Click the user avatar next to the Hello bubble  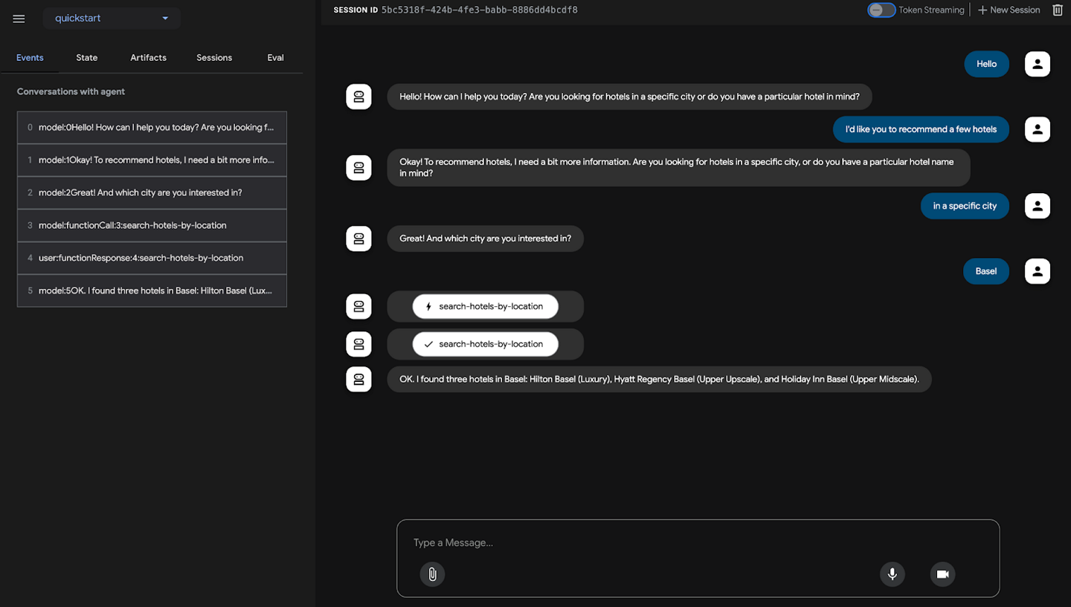[1038, 64]
